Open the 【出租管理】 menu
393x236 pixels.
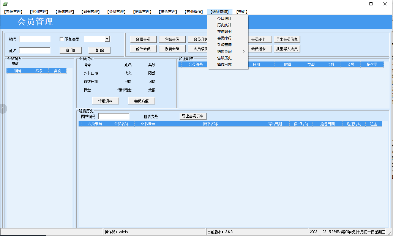39,12
